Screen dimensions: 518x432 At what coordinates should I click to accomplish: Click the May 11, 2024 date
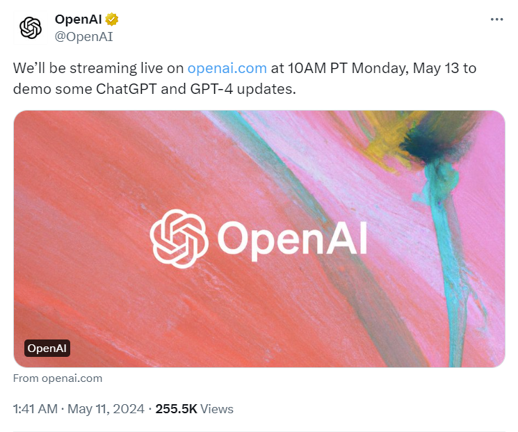point(106,409)
